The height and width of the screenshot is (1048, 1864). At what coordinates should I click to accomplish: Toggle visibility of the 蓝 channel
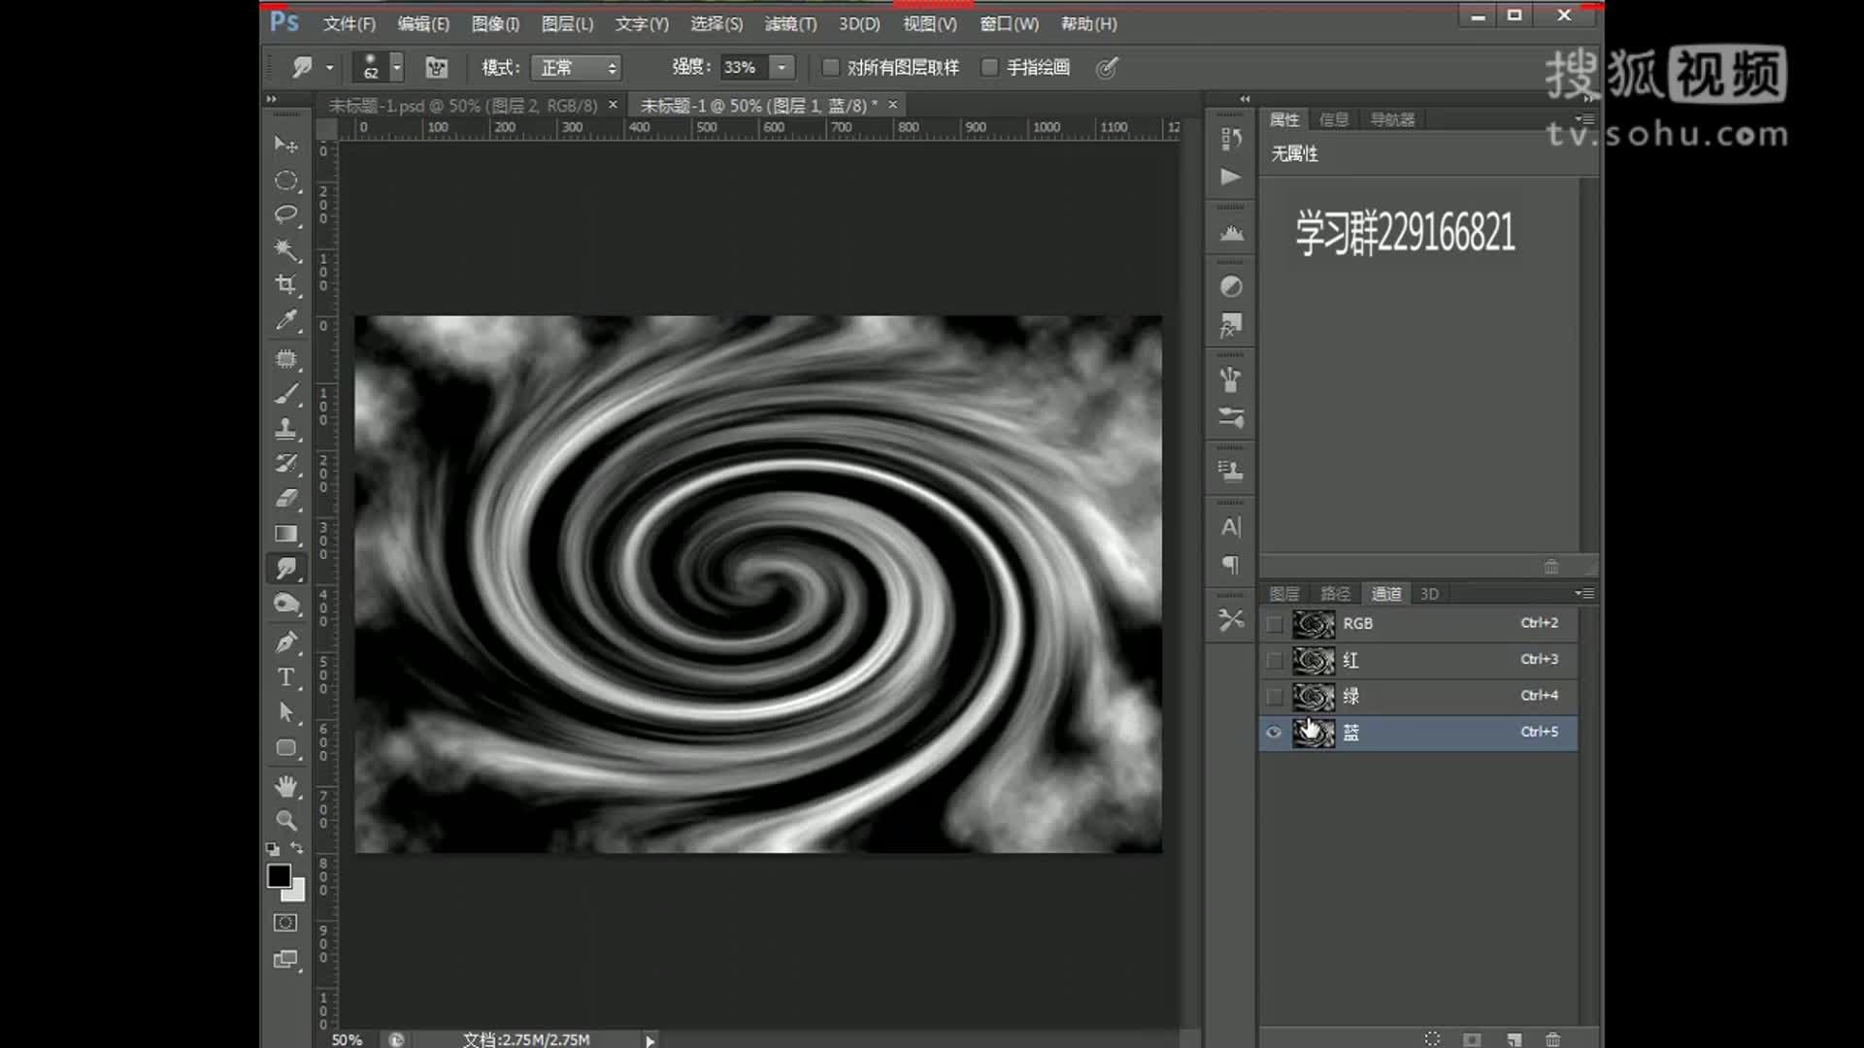[x=1273, y=733]
